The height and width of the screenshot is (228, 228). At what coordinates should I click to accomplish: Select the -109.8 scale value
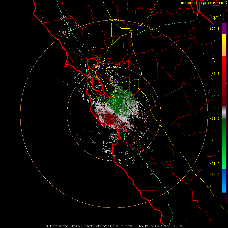tap(214, 186)
